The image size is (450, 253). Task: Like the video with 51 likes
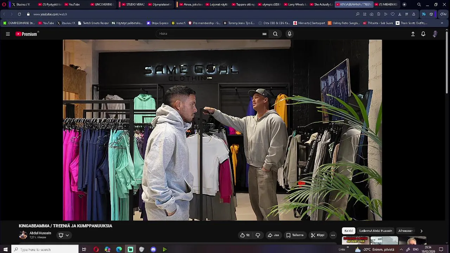(245, 235)
